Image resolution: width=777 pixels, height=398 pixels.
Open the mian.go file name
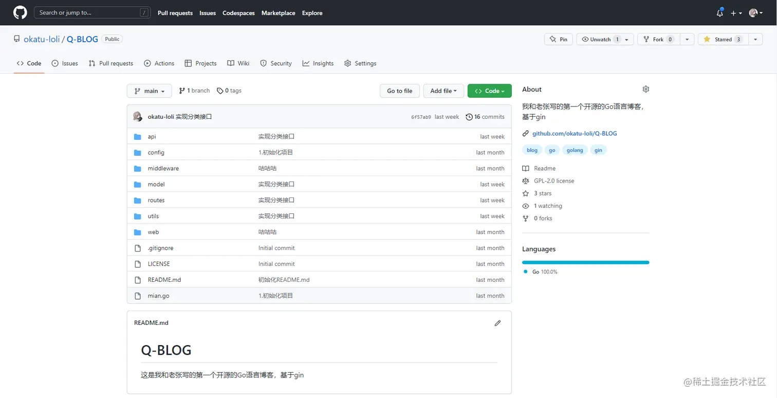158,296
